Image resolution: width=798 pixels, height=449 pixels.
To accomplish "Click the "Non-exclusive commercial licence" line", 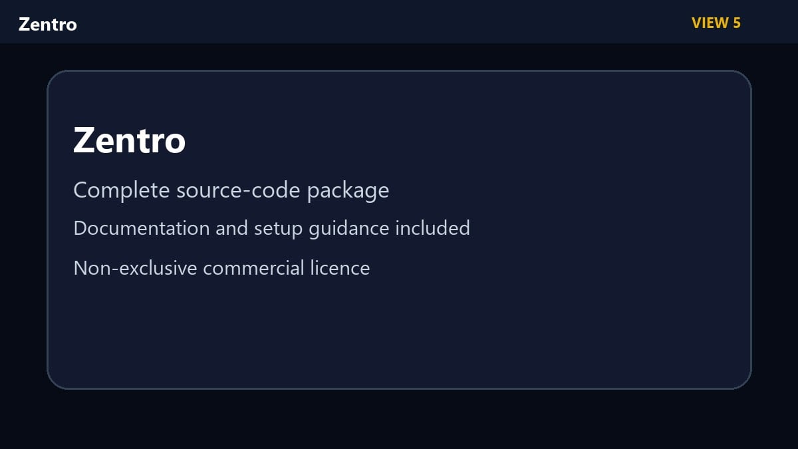I will point(221,268).
